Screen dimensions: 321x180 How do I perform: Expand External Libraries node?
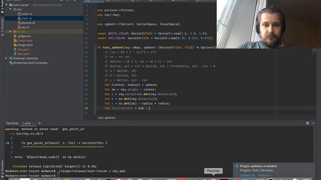[x=6, y=58]
